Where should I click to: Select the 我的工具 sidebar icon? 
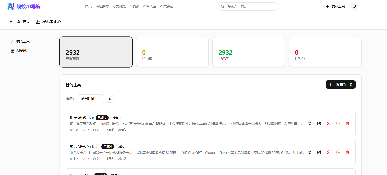(x=12, y=41)
